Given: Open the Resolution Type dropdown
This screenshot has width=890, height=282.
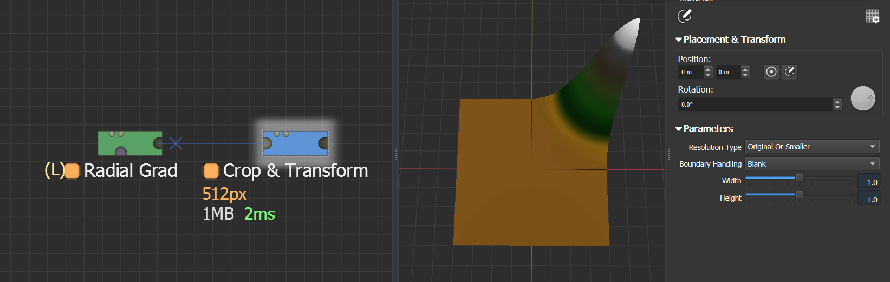Looking at the screenshot, I should (x=811, y=147).
